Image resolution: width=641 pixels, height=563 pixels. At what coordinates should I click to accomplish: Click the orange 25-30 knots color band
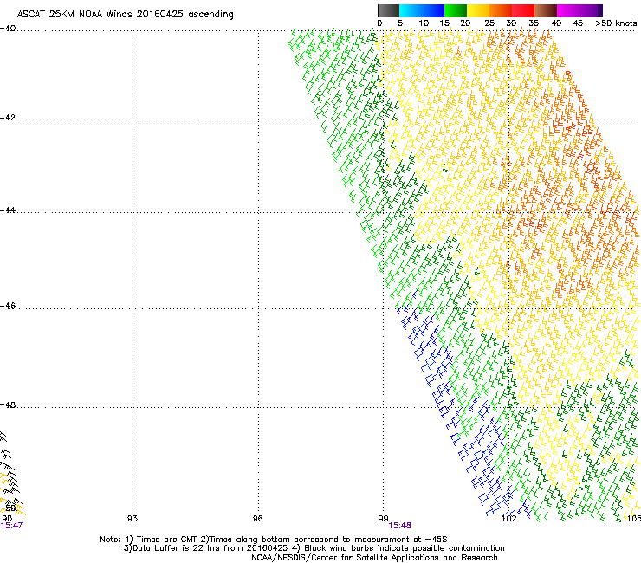point(501,10)
